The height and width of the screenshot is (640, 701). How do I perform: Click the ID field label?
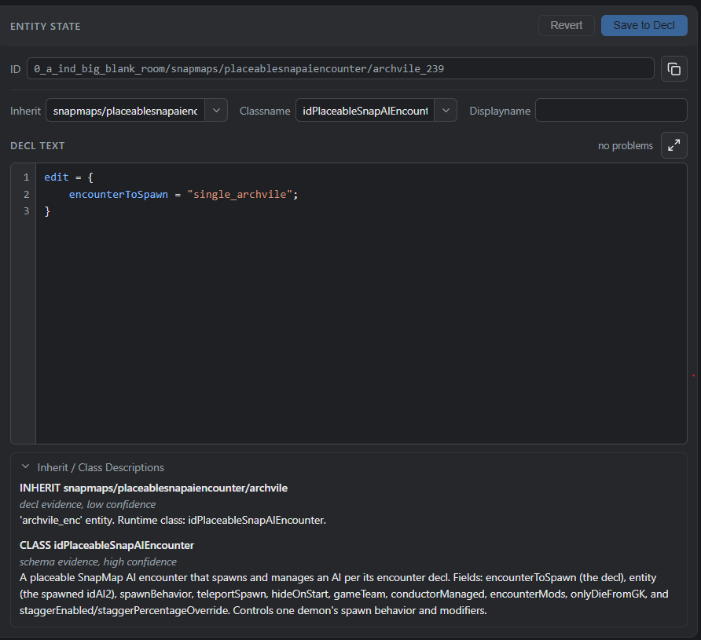pos(16,69)
